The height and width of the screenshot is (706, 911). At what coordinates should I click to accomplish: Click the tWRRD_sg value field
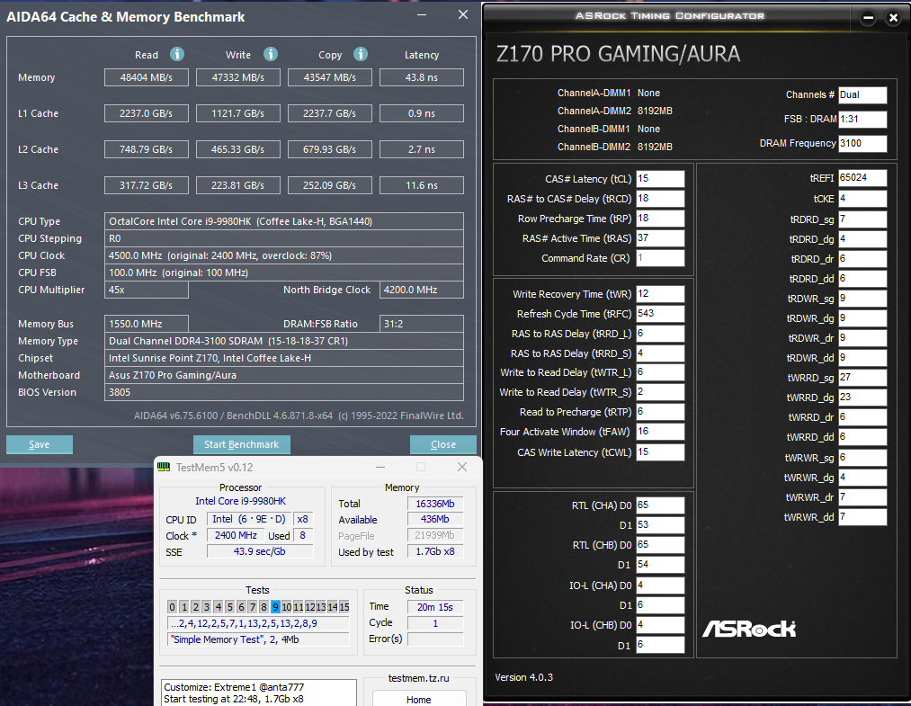[x=862, y=378]
